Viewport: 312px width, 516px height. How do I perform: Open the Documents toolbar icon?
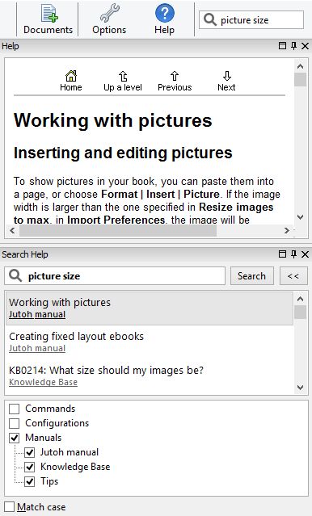[x=49, y=14]
